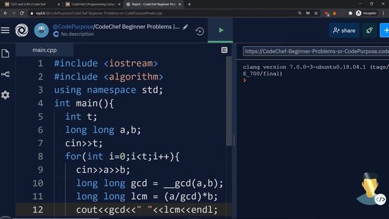Open the version control sidebar icon
This screenshot has width=389, height=219.
point(5,74)
